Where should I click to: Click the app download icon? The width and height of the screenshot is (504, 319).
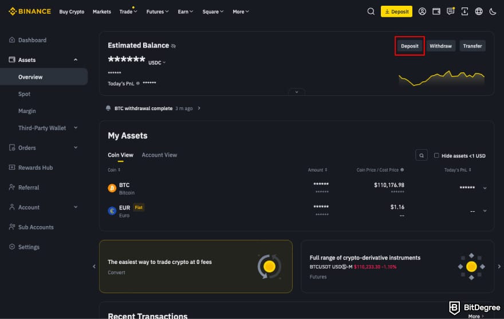[x=464, y=11]
